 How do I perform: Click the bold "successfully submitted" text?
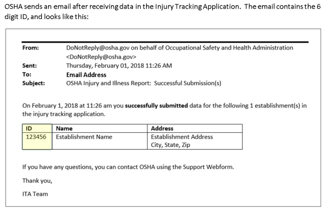(156, 106)
